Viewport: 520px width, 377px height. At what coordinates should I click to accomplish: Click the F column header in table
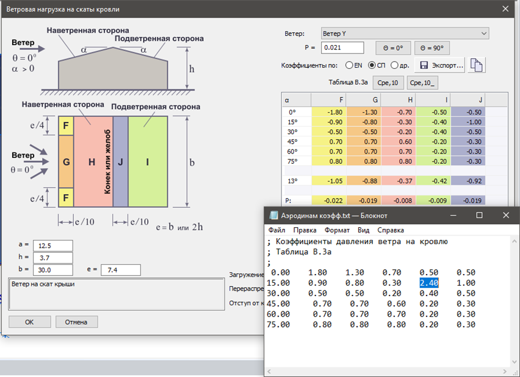pos(328,100)
